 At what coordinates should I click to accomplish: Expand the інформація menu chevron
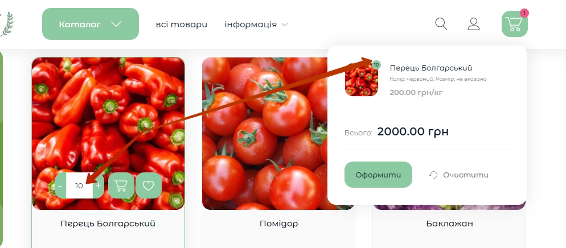(285, 25)
